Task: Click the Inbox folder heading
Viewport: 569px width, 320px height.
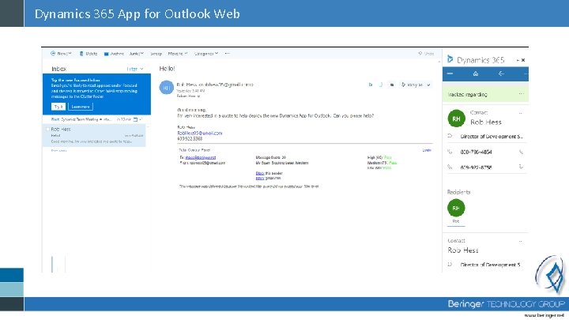Action: [x=58, y=69]
